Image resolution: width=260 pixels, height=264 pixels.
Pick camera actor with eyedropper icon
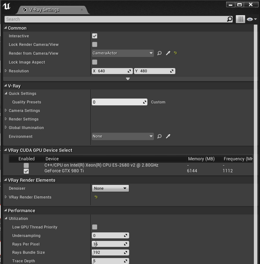(168, 53)
